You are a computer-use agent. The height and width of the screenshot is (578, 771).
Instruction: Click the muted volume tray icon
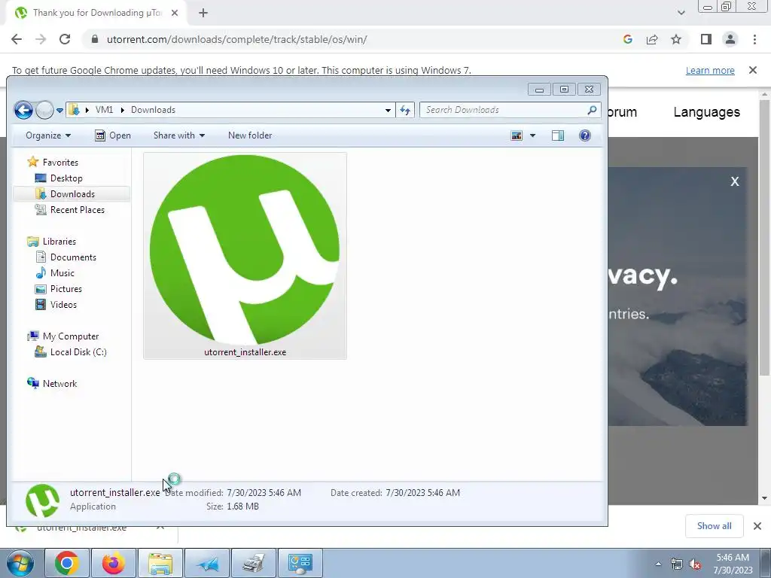click(x=695, y=564)
